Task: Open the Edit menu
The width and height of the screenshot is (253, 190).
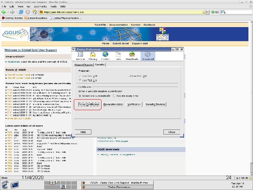Action: (x=12, y=6)
